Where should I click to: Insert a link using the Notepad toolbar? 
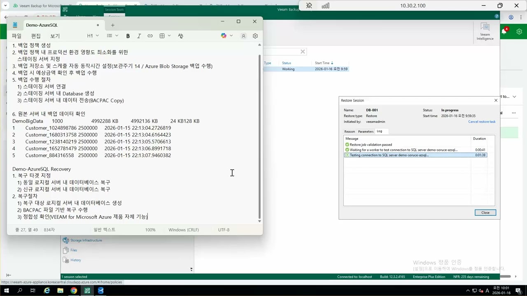[x=150, y=36]
